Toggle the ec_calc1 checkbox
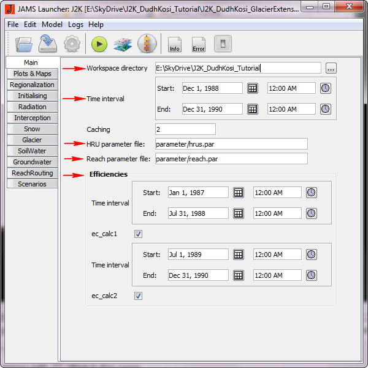The width and height of the screenshot is (368, 368). 138,234
